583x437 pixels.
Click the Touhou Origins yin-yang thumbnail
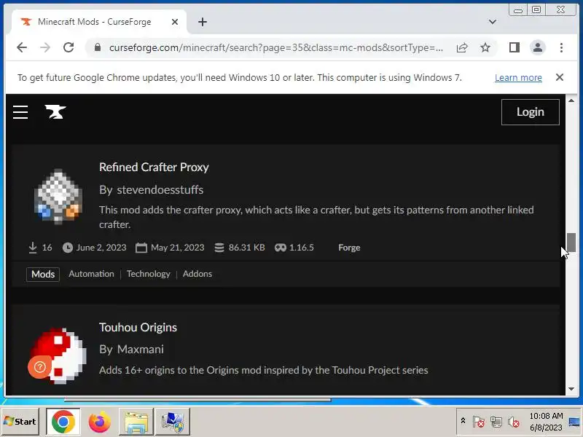pyautogui.click(x=59, y=355)
